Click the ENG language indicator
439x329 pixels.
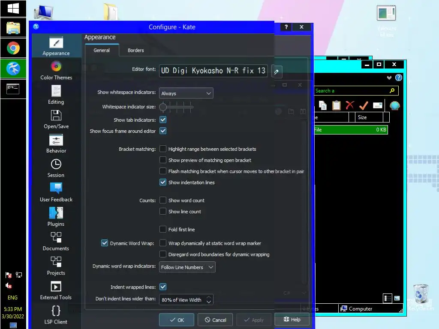[12, 297]
